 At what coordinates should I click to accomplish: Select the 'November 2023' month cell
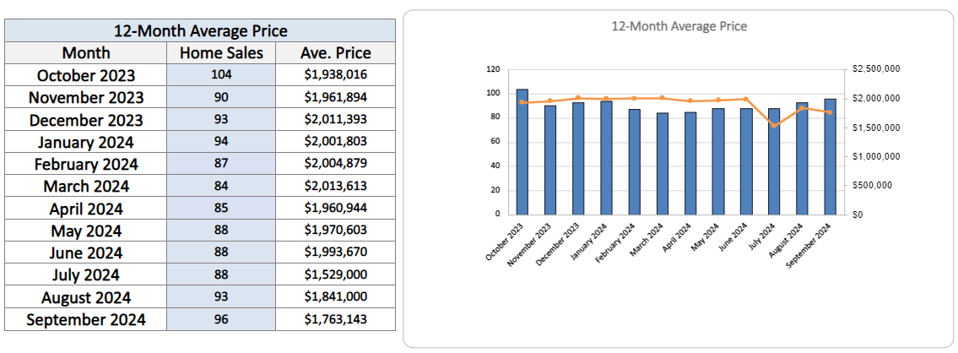(x=86, y=97)
